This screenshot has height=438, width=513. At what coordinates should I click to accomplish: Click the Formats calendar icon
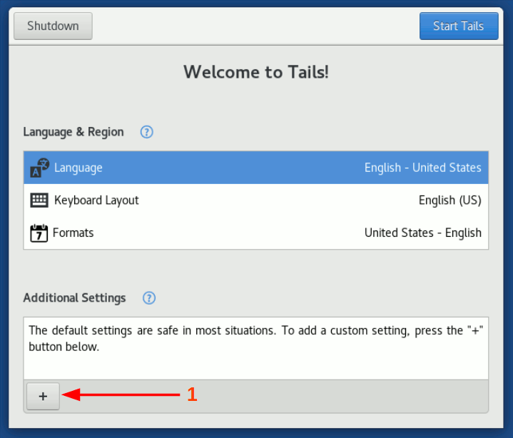(x=39, y=233)
